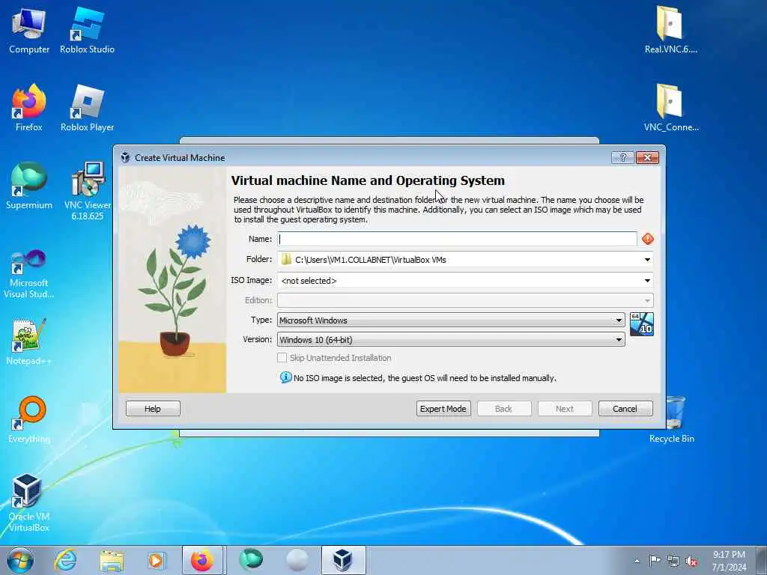This screenshot has height=575, width=767.
Task: Click inside the Name text field
Action: [x=458, y=239]
